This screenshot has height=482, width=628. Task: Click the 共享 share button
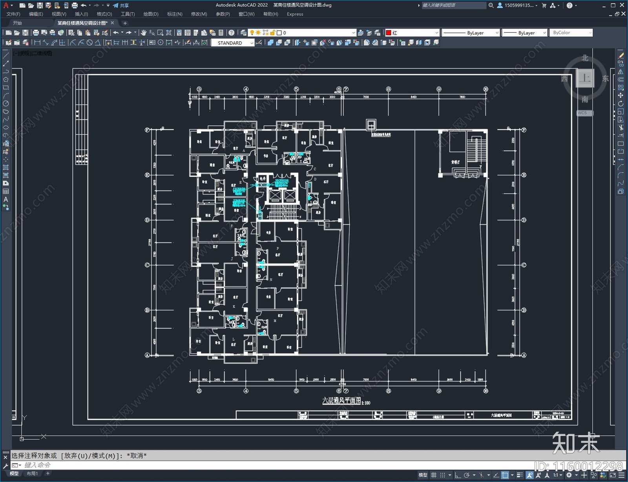[121, 5]
